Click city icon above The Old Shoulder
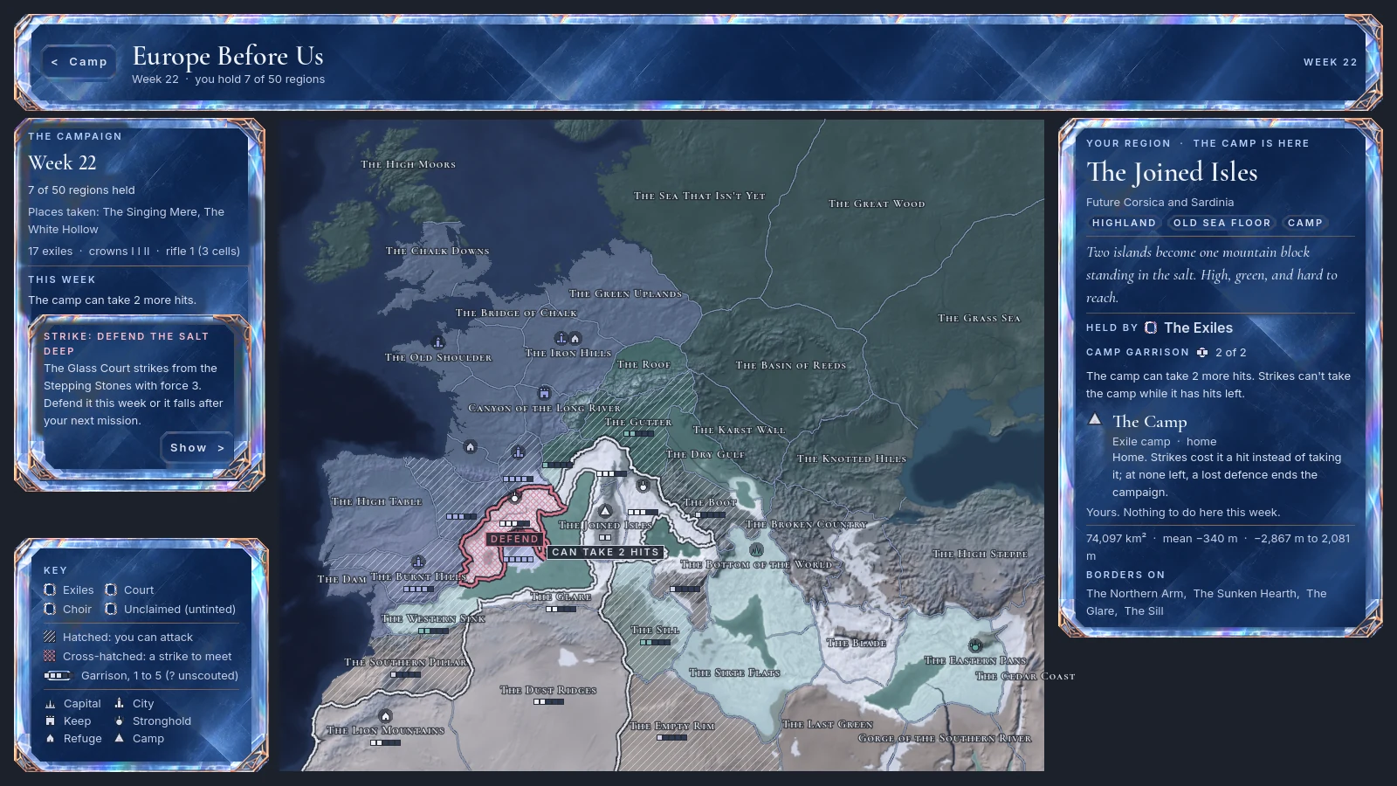Image resolution: width=1397 pixels, height=786 pixels. pyautogui.click(x=438, y=341)
